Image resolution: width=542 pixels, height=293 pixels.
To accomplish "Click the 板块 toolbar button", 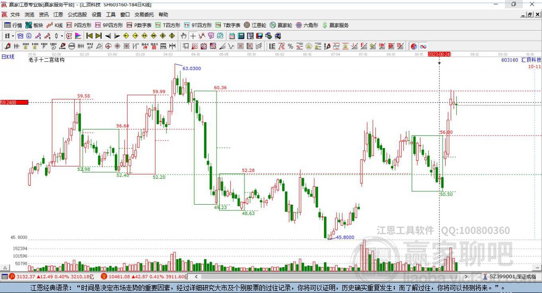I will pyautogui.click(x=34, y=25).
